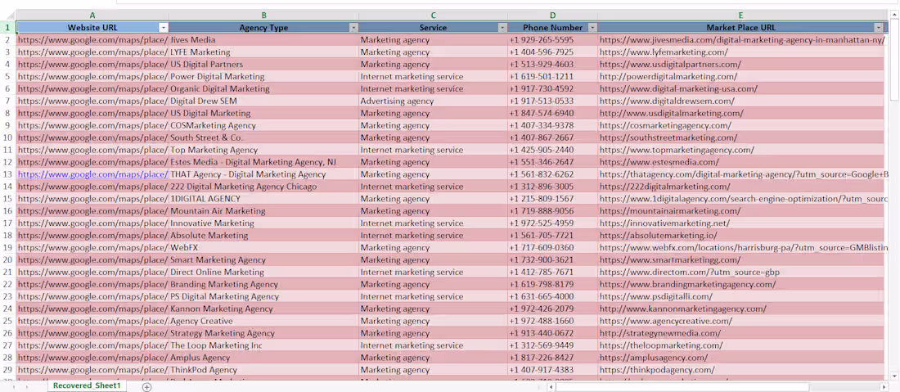Select the 'https://theloopmarketing.com/' cell
Image resolution: width=900 pixels, height=392 pixels.
point(740,345)
